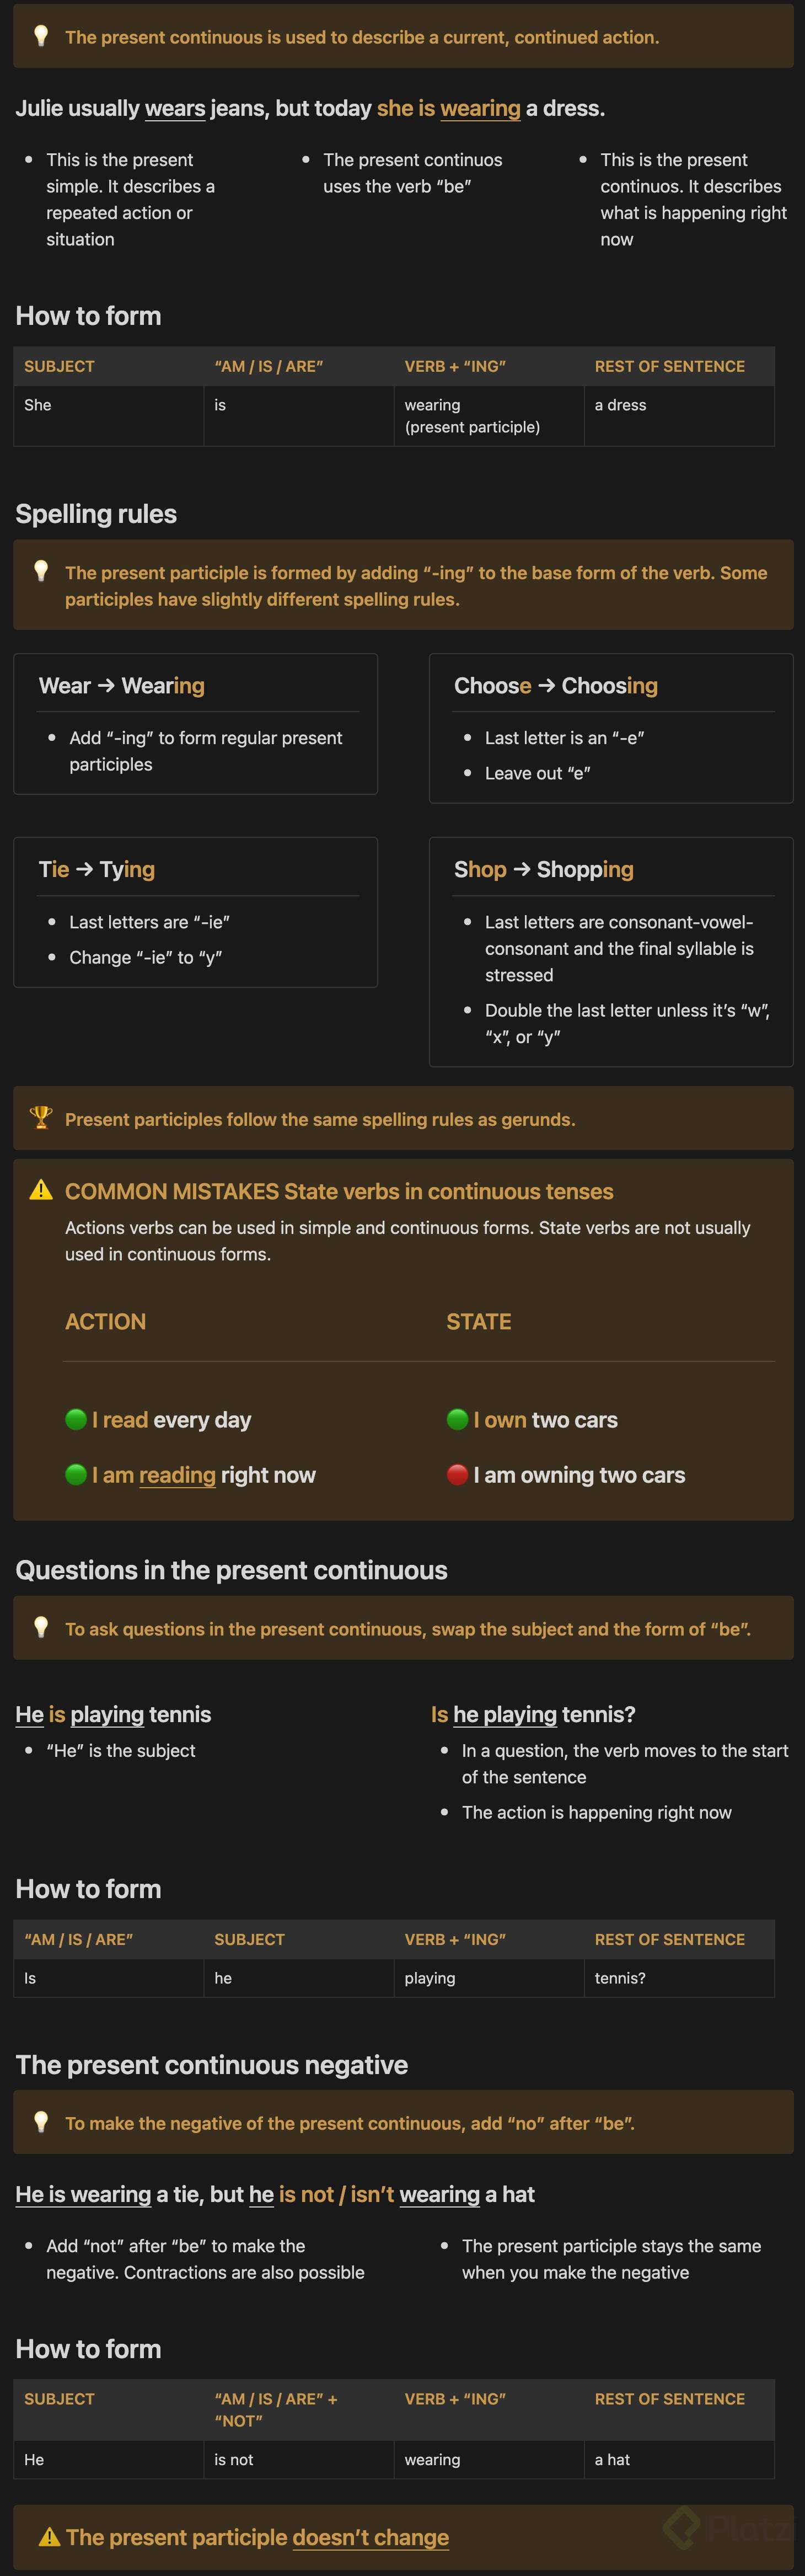Select the "Choose → Choosing" card title

555,686
